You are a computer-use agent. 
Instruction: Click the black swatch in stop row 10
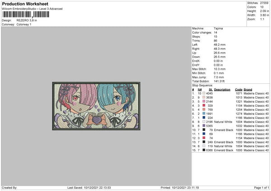(x=204, y=130)
